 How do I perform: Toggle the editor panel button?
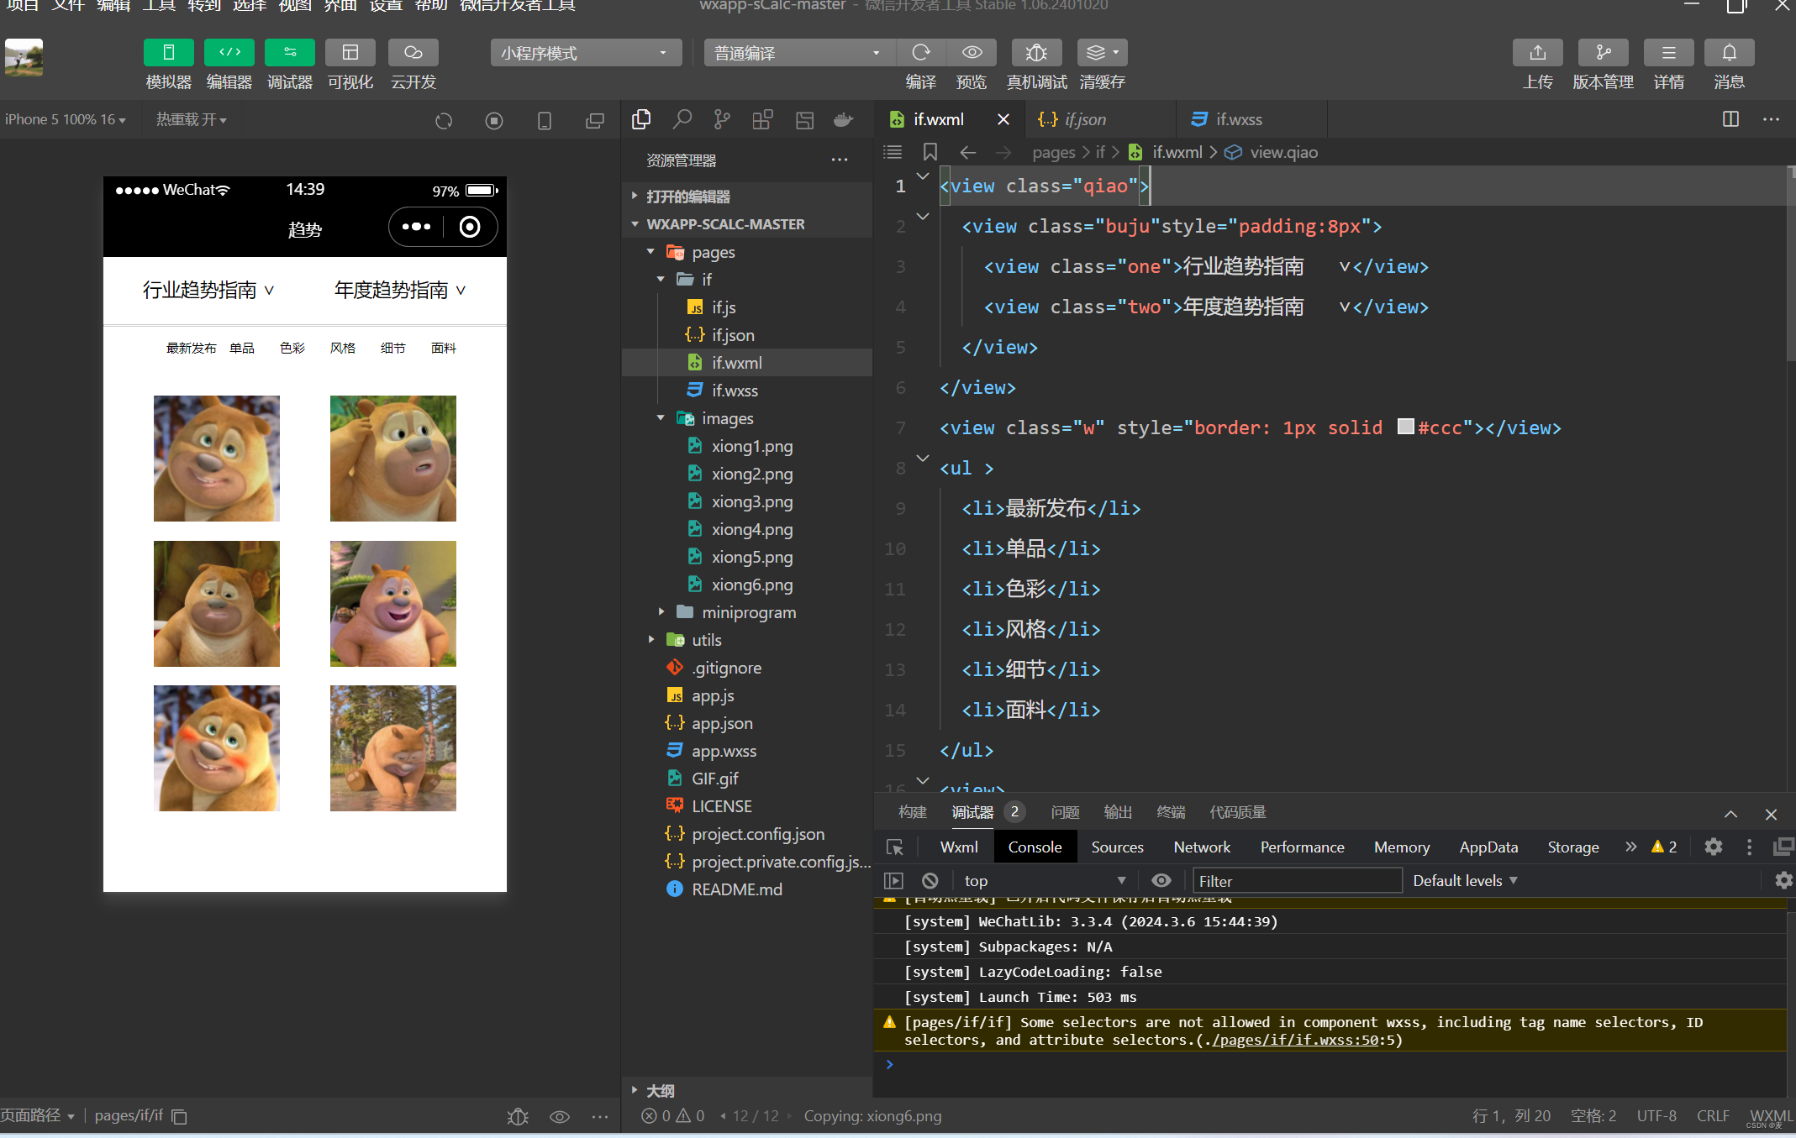pos(229,52)
